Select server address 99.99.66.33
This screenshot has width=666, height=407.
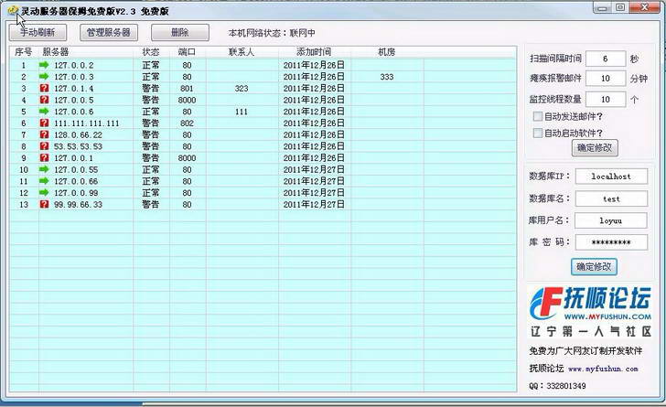click(78, 204)
